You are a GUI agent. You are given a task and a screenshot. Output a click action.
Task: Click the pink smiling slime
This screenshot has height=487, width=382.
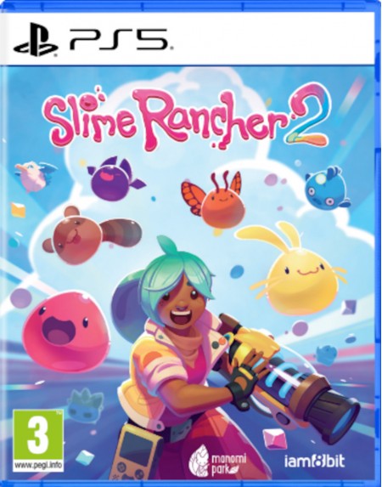(x=65, y=331)
